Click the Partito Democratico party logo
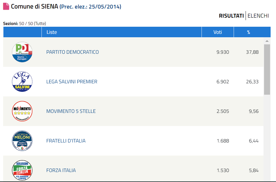This screenshot has width=276, height=182. 22,52
